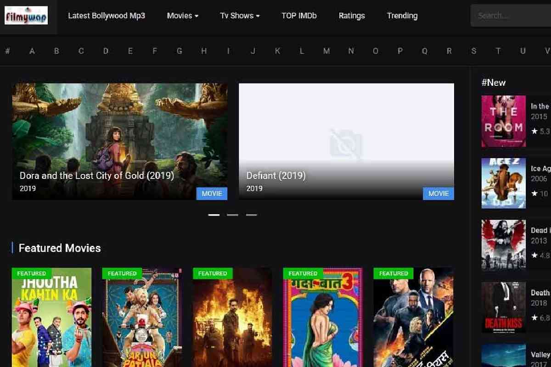The image size is (551, 367).
Task: Filter titles starting with S
Action: coord(474,51)
